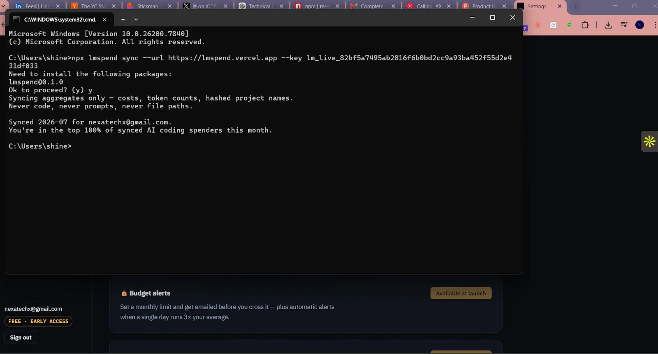Click the Microsoft Windows version line
The width and height of the screenshot is (658, 354).
pos(99,34)
